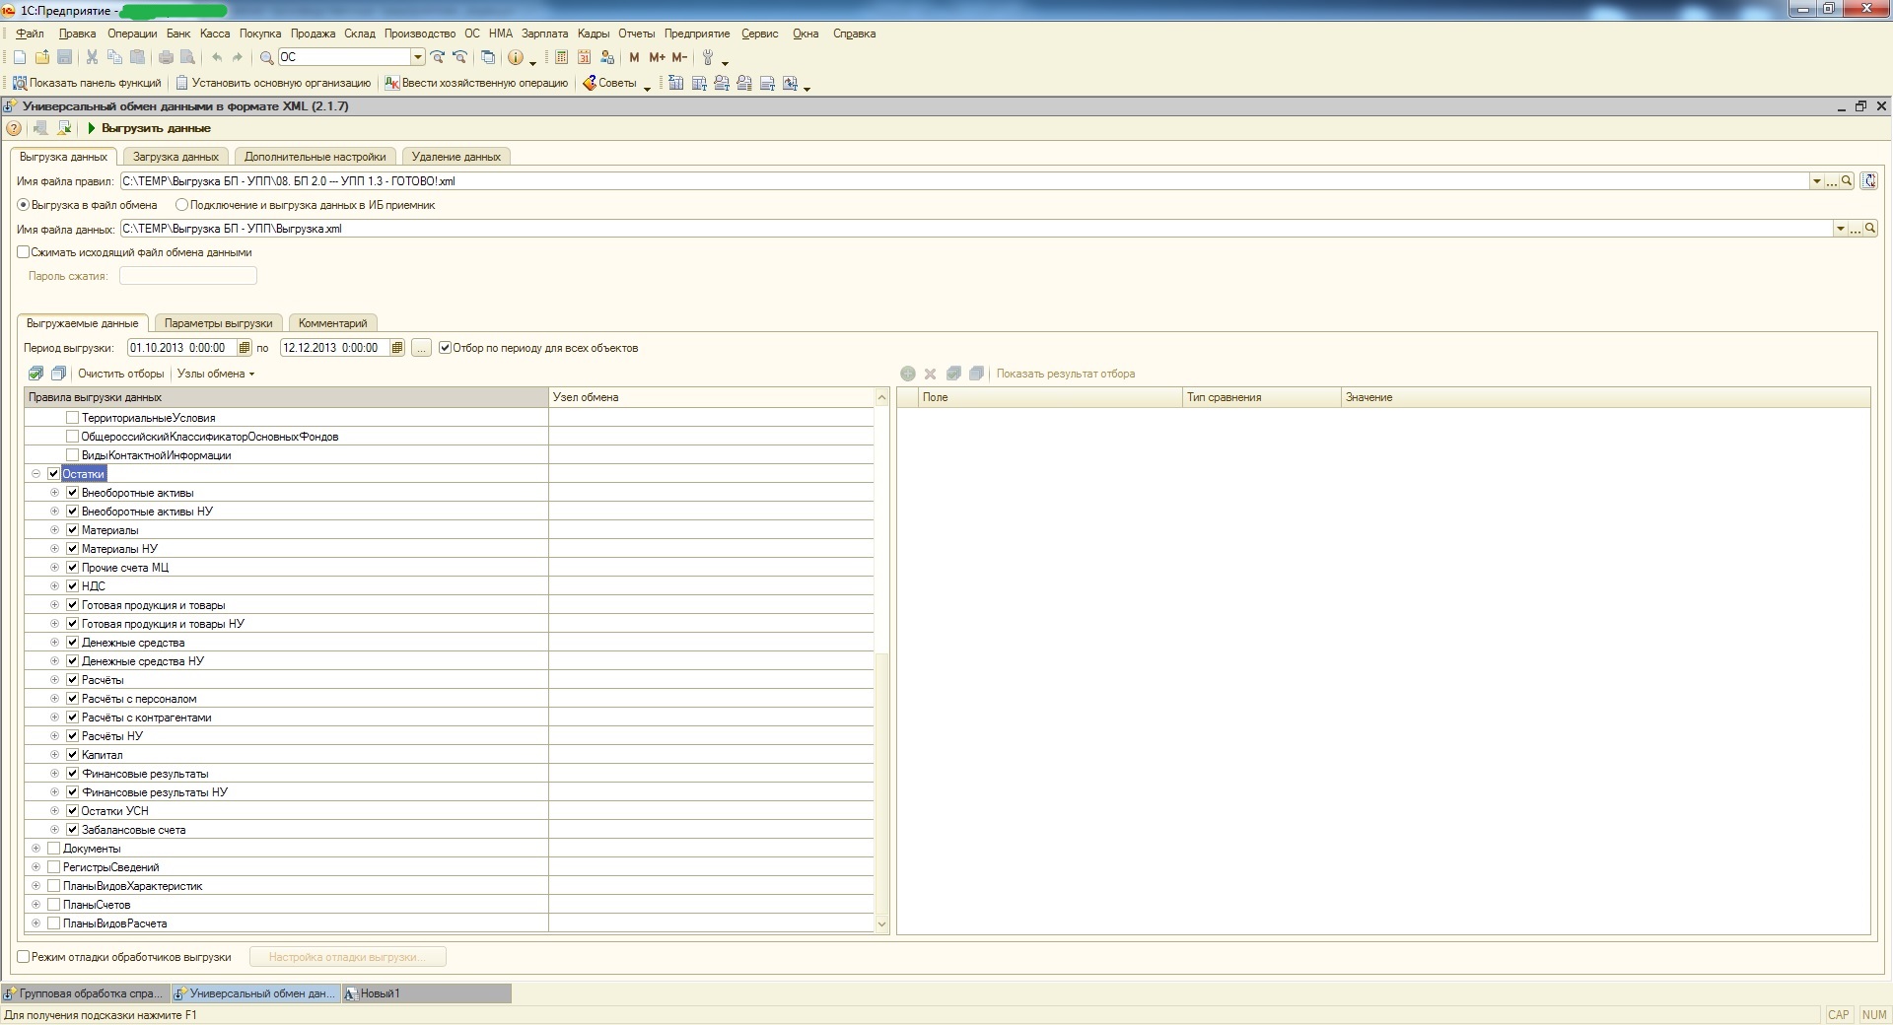1893x1025 pixels.
Task: Click 'Показать панель функций' button
Action: click(x=87, y=83)
